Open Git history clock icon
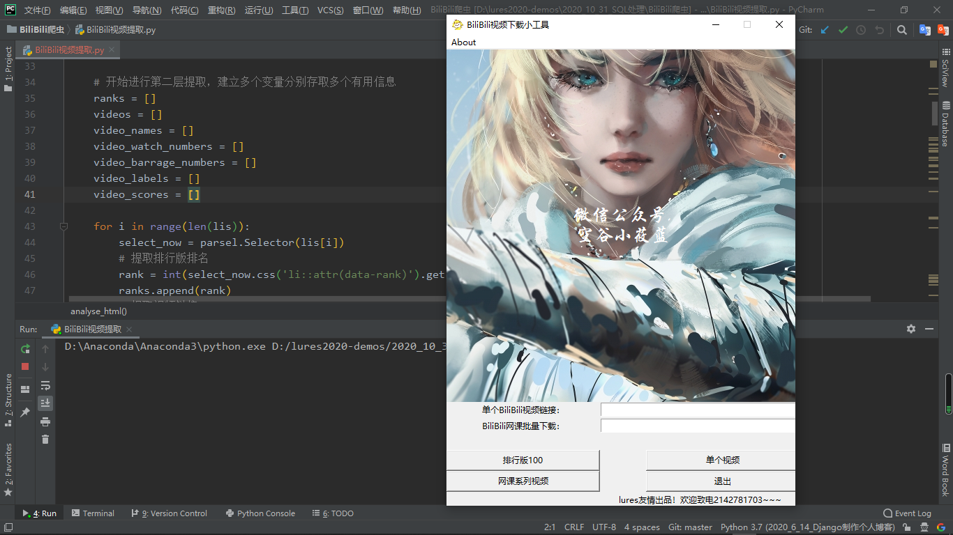This screenshot has width=953, height=535. pos(861,30)
